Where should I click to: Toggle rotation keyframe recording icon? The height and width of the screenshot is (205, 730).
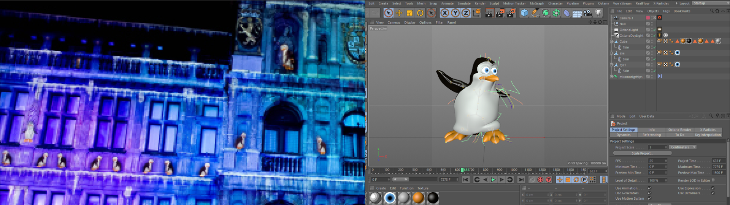(576, 180)
